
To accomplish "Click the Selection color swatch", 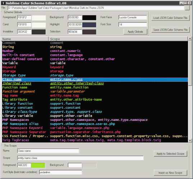I will pos(89,32).
